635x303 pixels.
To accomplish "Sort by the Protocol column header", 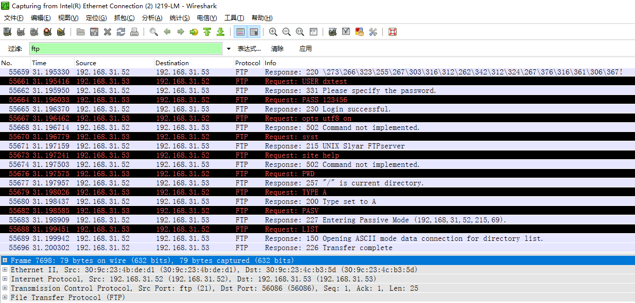I will (248, 63).
